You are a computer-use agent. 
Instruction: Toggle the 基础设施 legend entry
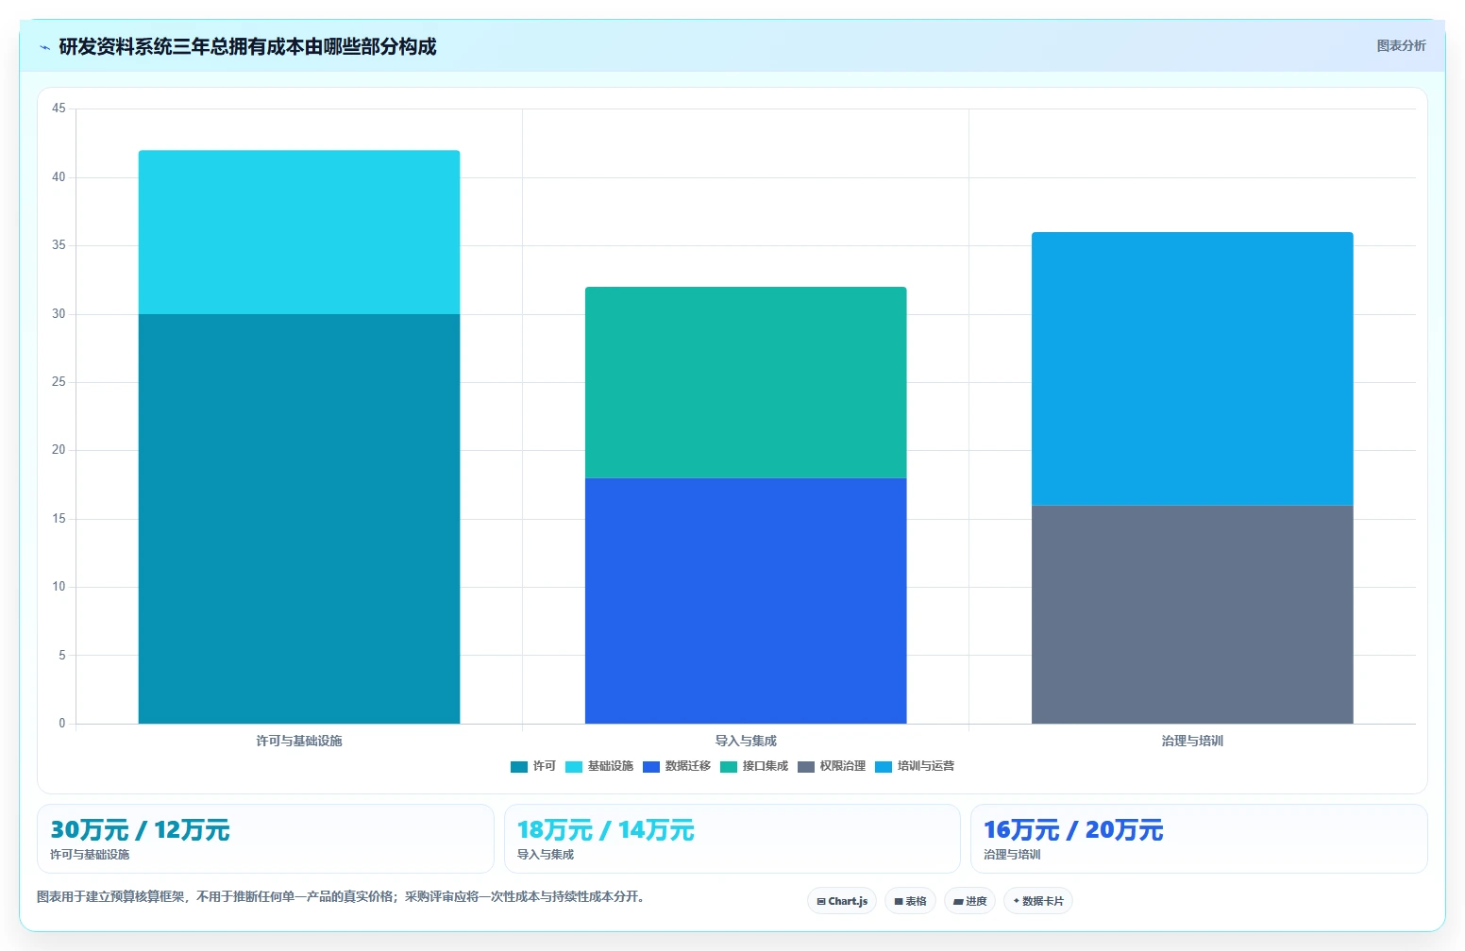tap(599, 766)
